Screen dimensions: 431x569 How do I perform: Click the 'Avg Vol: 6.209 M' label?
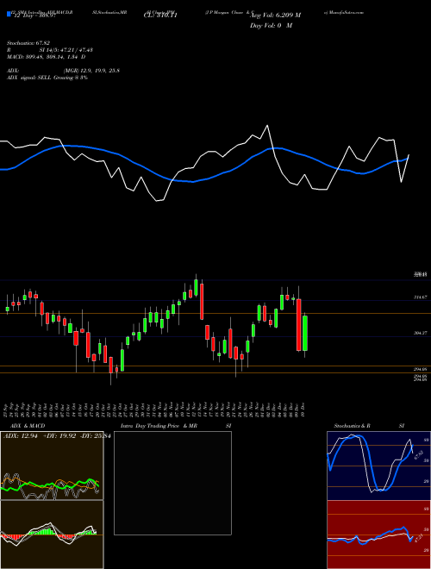[276, 16]
